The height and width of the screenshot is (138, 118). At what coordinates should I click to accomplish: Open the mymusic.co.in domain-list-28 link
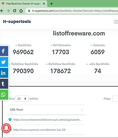click(39, 130)
